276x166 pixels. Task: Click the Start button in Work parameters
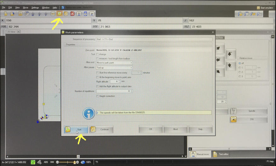pyautogui.click(x=76, y=129)
